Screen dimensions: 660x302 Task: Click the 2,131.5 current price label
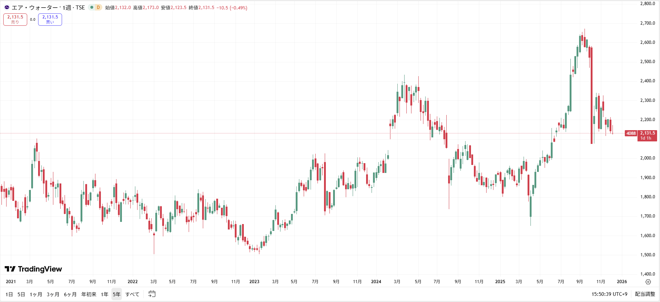[x=647, y=133]
